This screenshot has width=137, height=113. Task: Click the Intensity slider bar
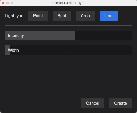[x=68, y=36]
